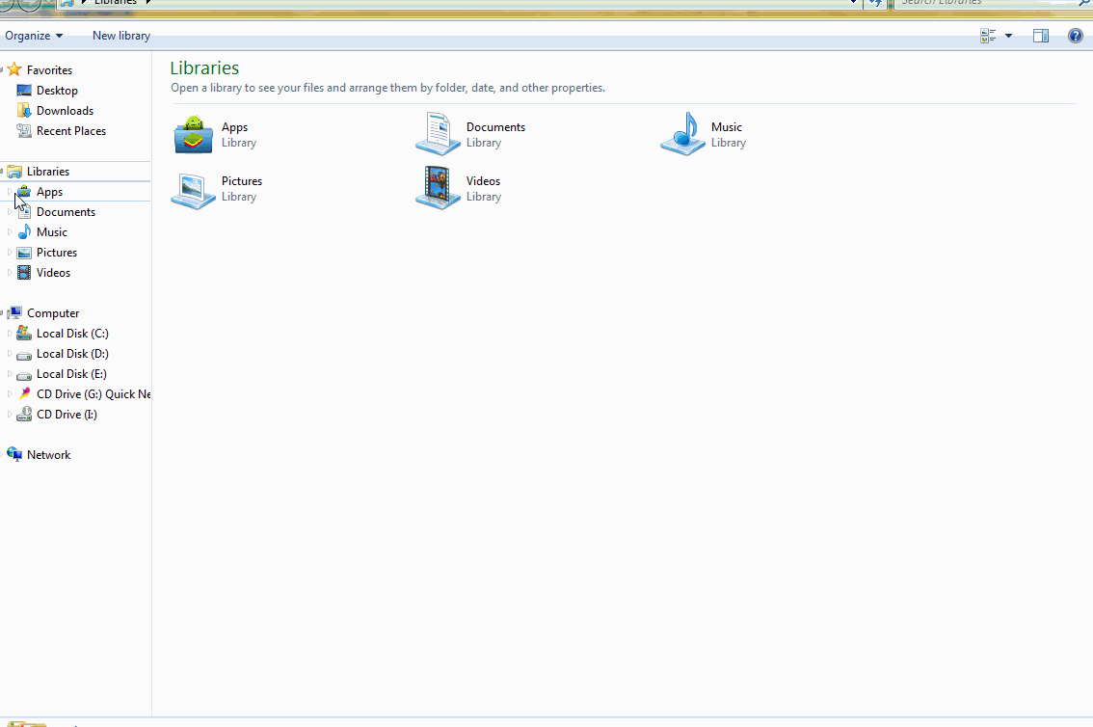Image resolution: width=1093 pixels, height=727 pixels.
Task: Click the Recent Places icon in sidebar
Action: [x=24, y=130]
